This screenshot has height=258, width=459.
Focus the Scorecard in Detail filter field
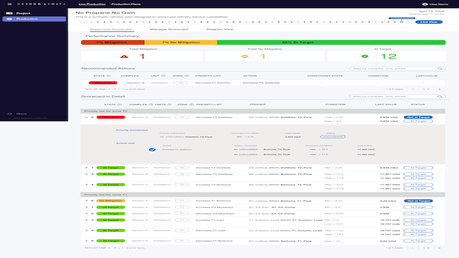(397, 96)
